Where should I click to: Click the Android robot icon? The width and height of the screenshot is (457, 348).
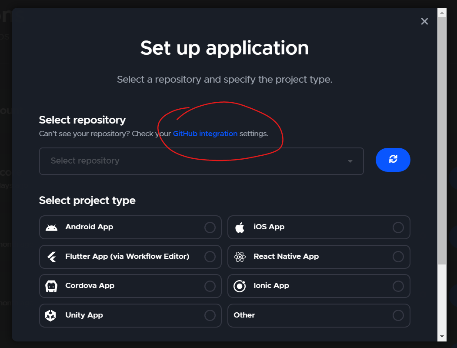(51, 227)
